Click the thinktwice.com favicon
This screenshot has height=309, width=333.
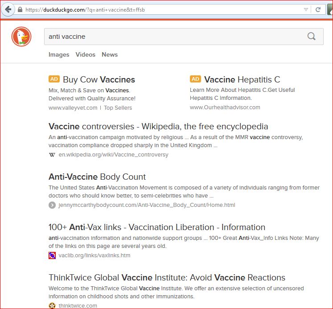pyautogui.click(x=52, y=305)
